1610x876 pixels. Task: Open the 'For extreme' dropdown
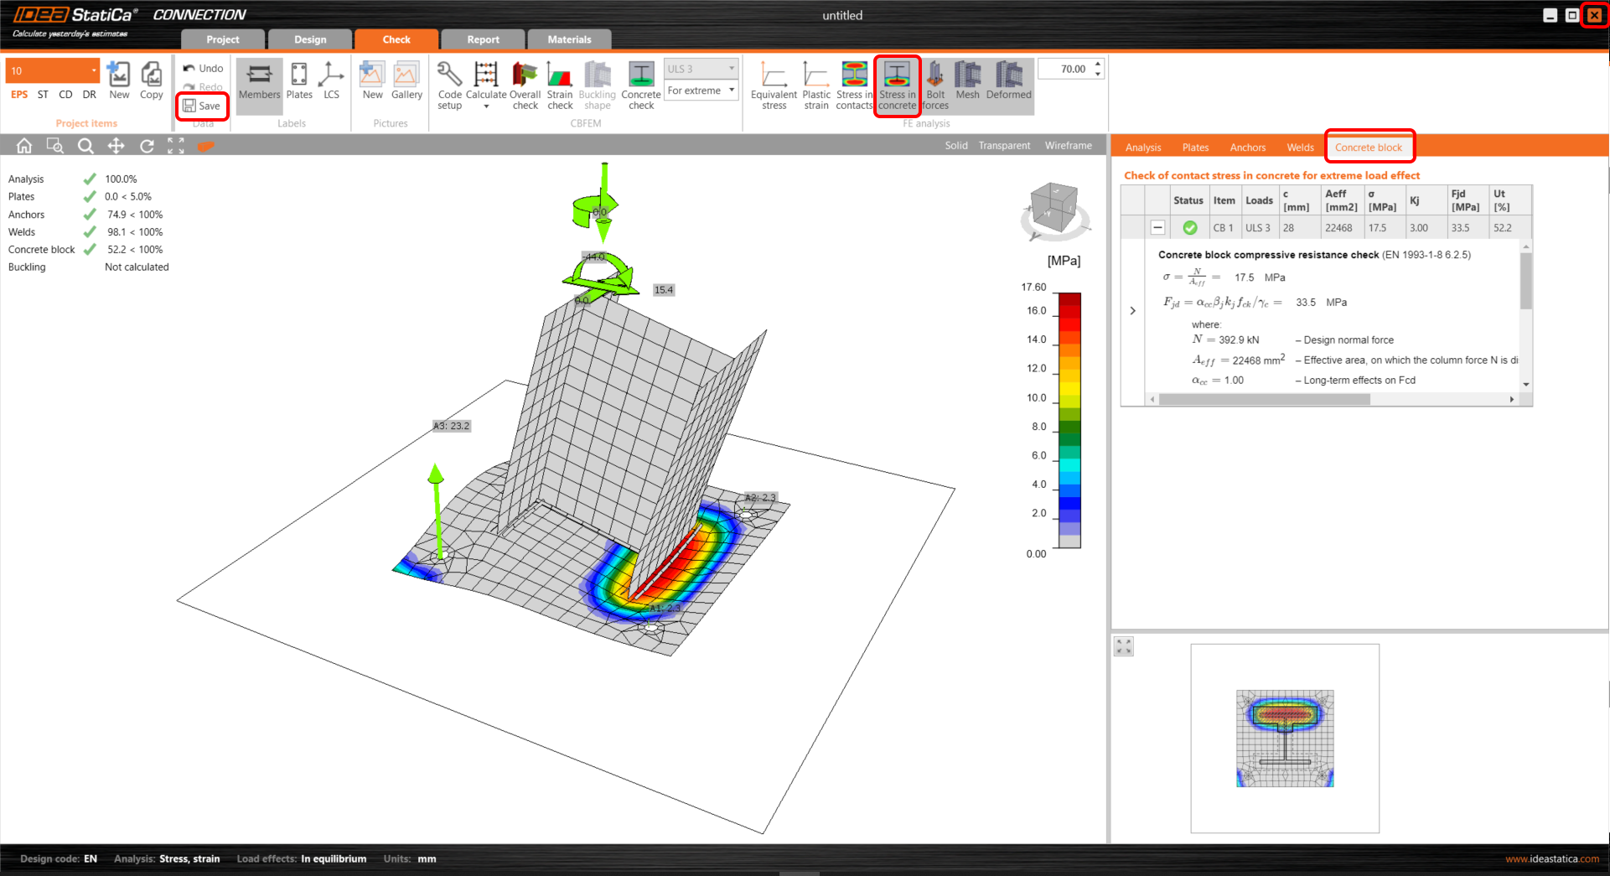[x=701, y=91]
